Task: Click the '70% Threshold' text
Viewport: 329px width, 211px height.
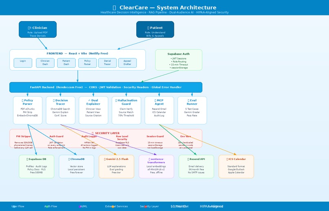Action: (x=126, y=116)
